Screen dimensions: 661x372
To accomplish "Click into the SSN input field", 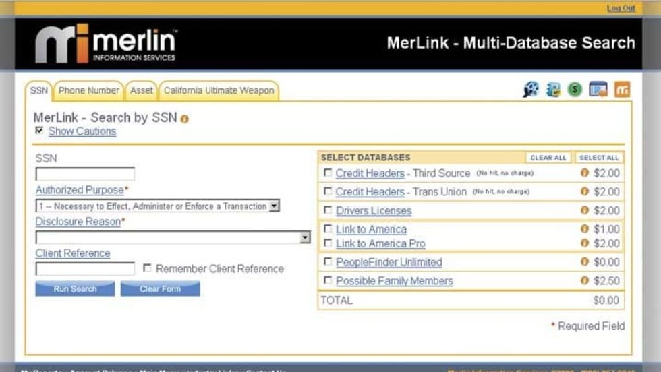I will coord(85,174).
